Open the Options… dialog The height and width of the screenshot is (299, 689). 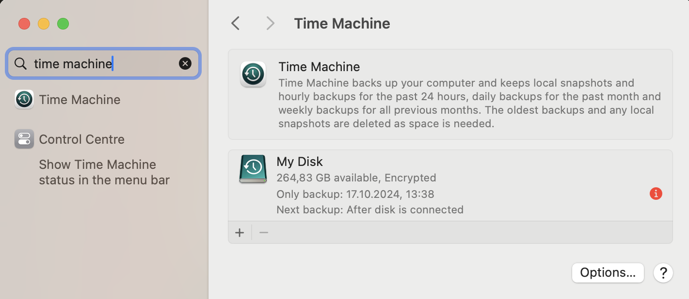608,273
